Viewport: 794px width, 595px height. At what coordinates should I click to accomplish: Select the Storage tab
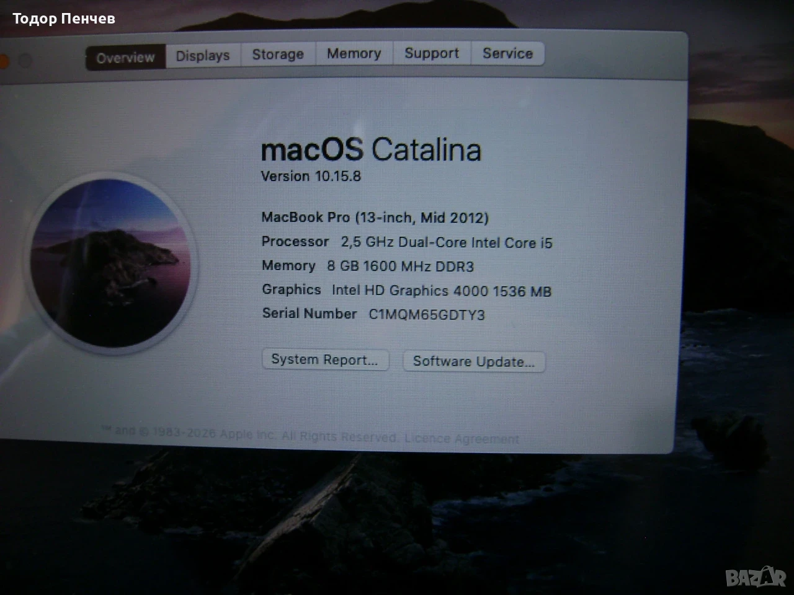(278, 55)
